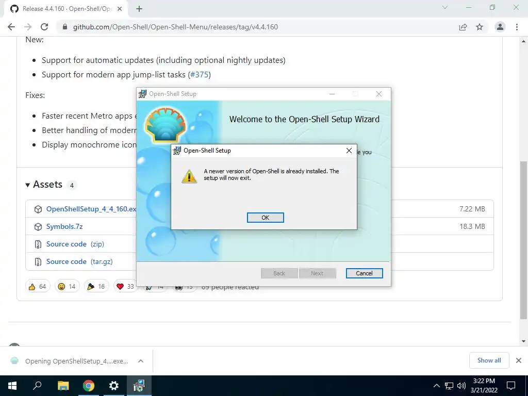Open the Chrome tab search chevron
Viewport: 528px width, 396px height.
click(x=445, y=7)
